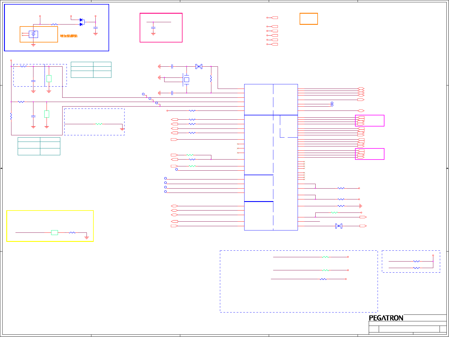Viewport: 449px width, 337px height.
Task: Click the sideways ground symbol right of the IC
Action: click(361, 206)
